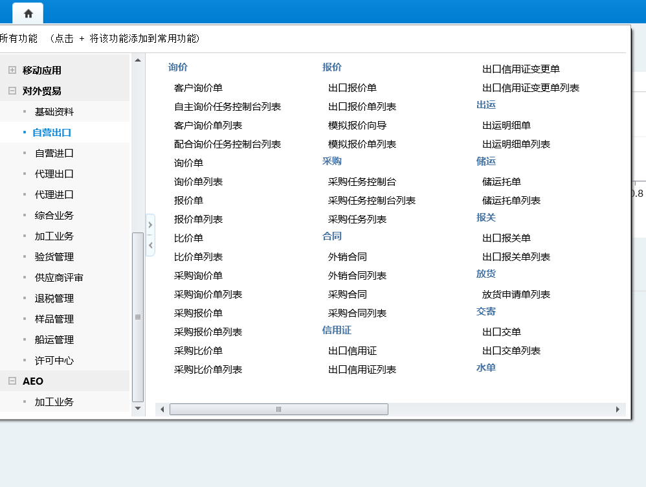Open 放货申请单列表 under 放货

click(515, 294)
